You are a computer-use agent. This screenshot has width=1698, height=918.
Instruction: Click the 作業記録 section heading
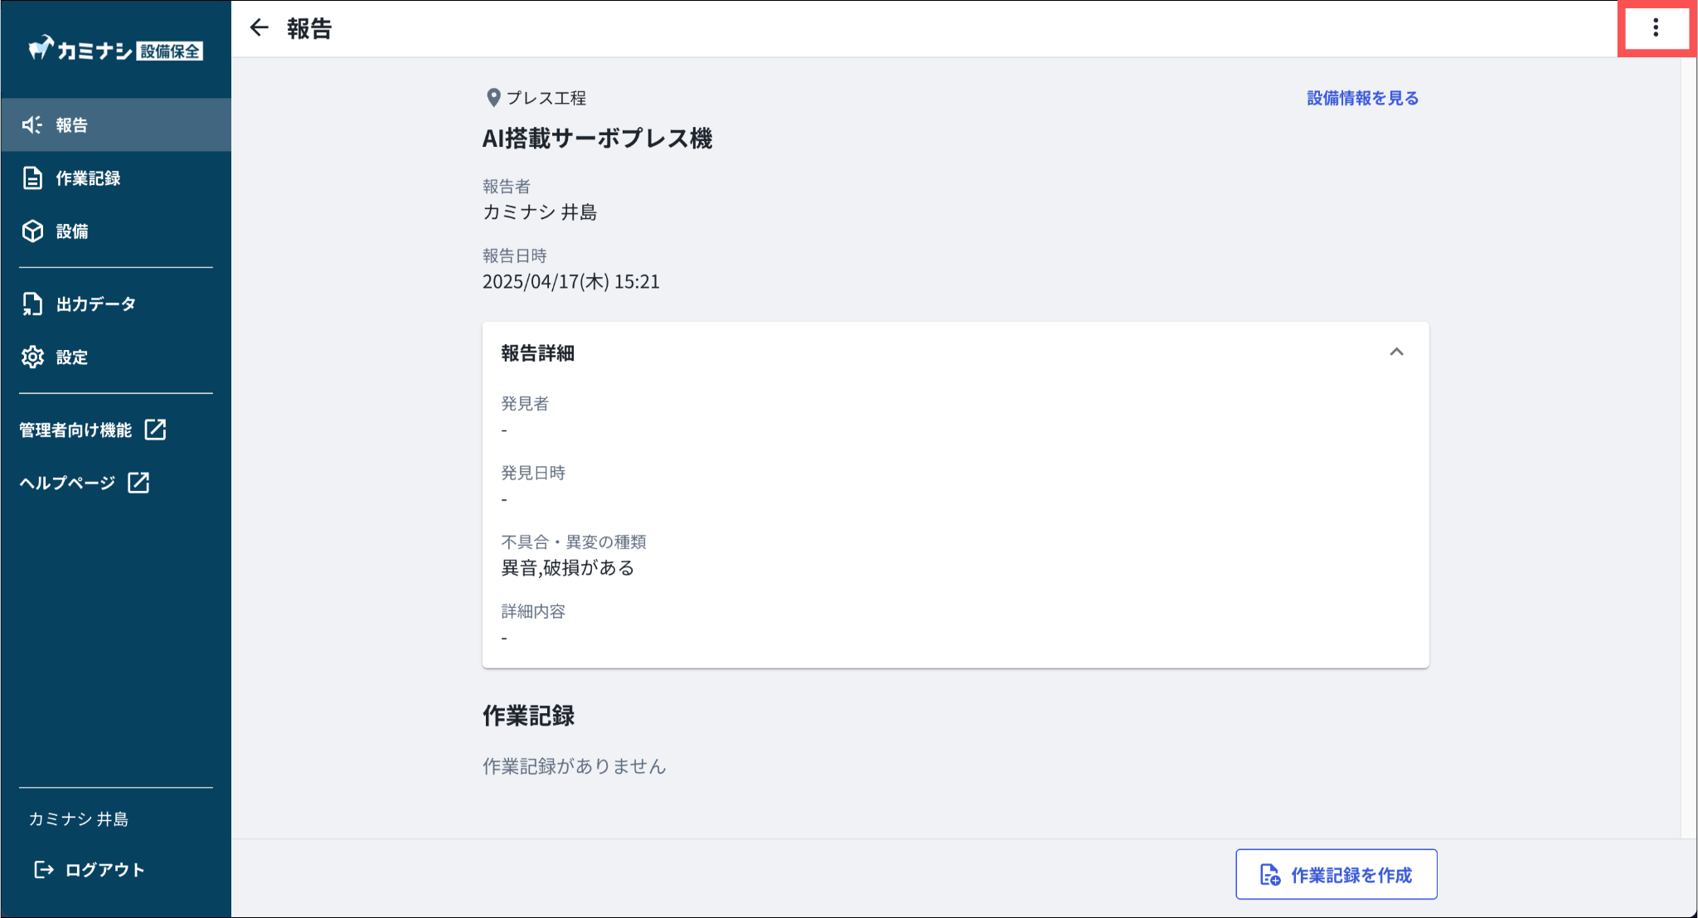click(528, 716)
